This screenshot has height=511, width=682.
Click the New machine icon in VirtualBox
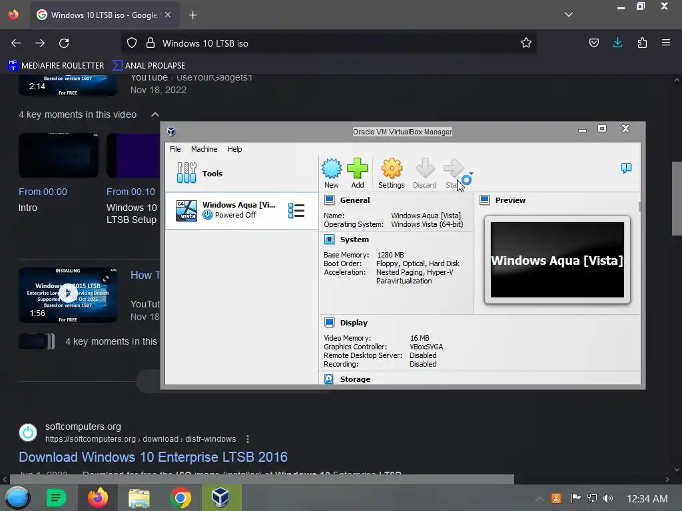tap(332, 168)
